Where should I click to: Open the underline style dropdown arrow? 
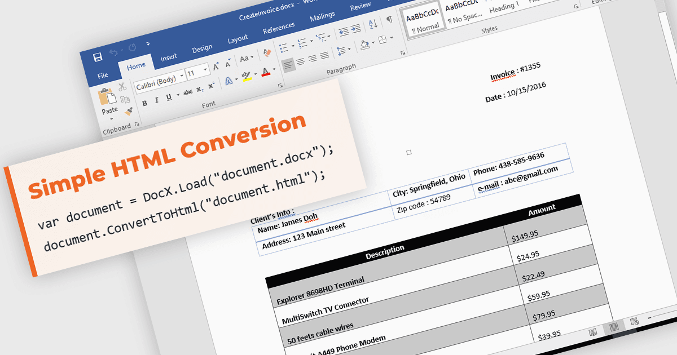[x=178, y=95]
